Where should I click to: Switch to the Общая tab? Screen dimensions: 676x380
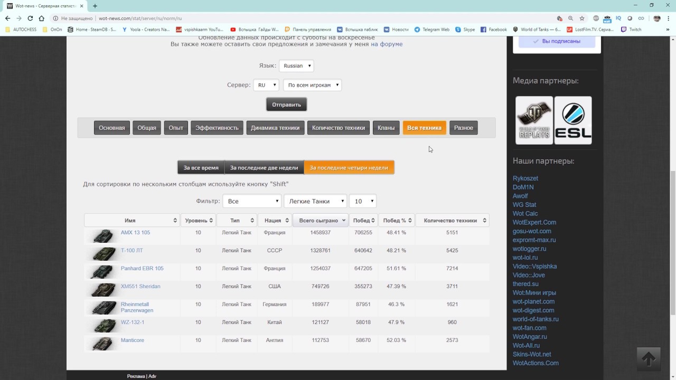pyautogui.click(x=147, y=128)
